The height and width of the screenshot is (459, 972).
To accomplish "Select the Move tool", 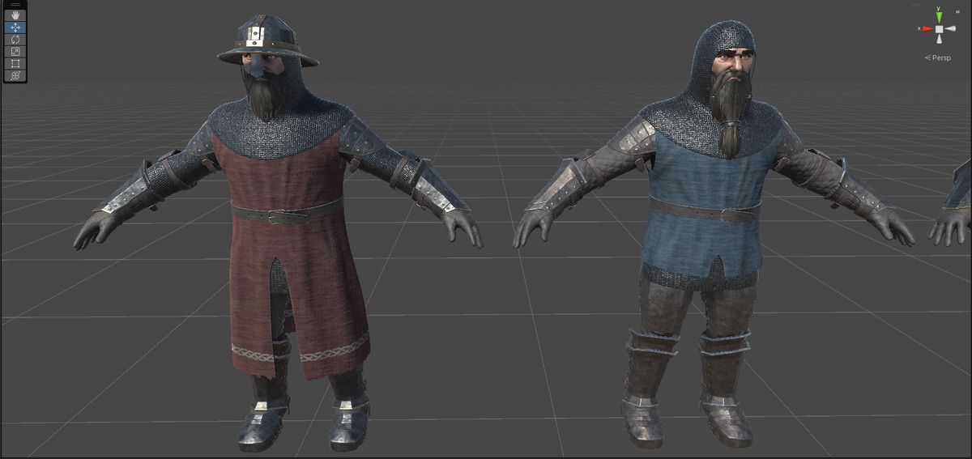I will click(x=15, y=28).
